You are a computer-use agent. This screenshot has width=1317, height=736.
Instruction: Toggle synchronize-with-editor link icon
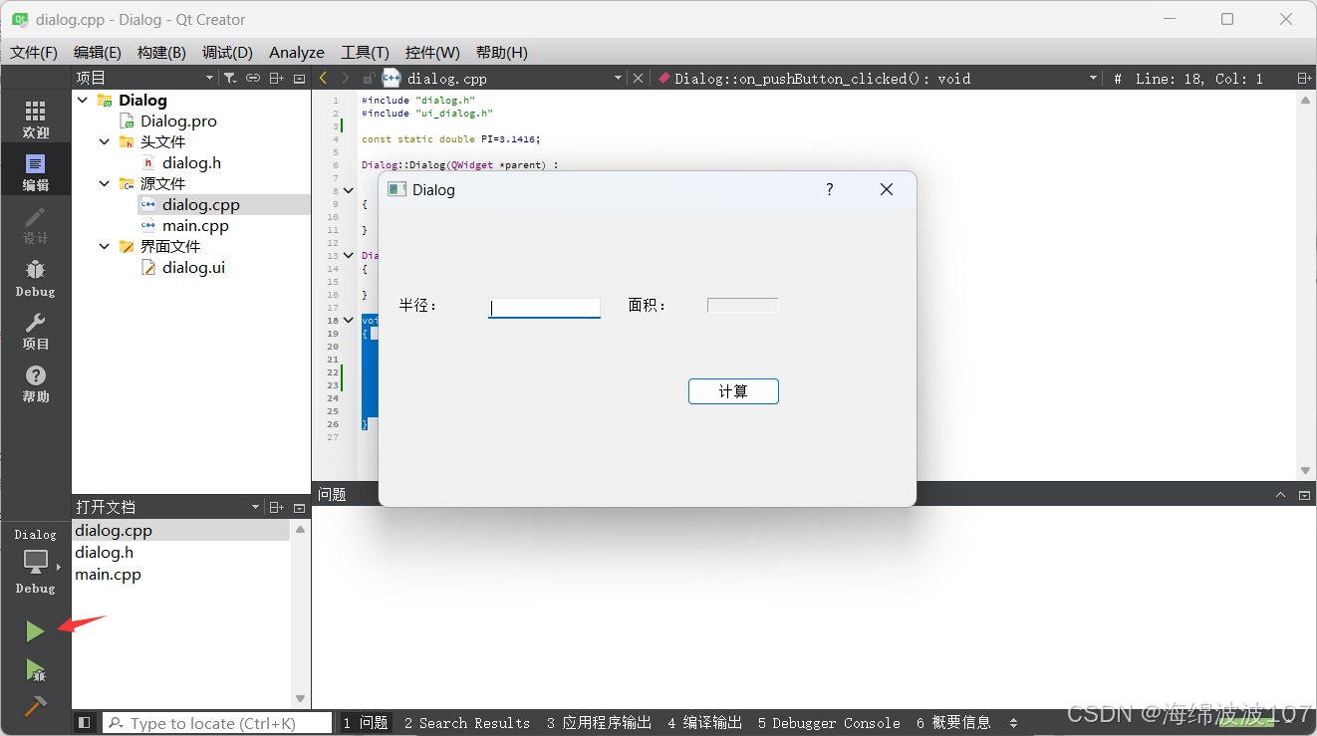coord(253,78)
